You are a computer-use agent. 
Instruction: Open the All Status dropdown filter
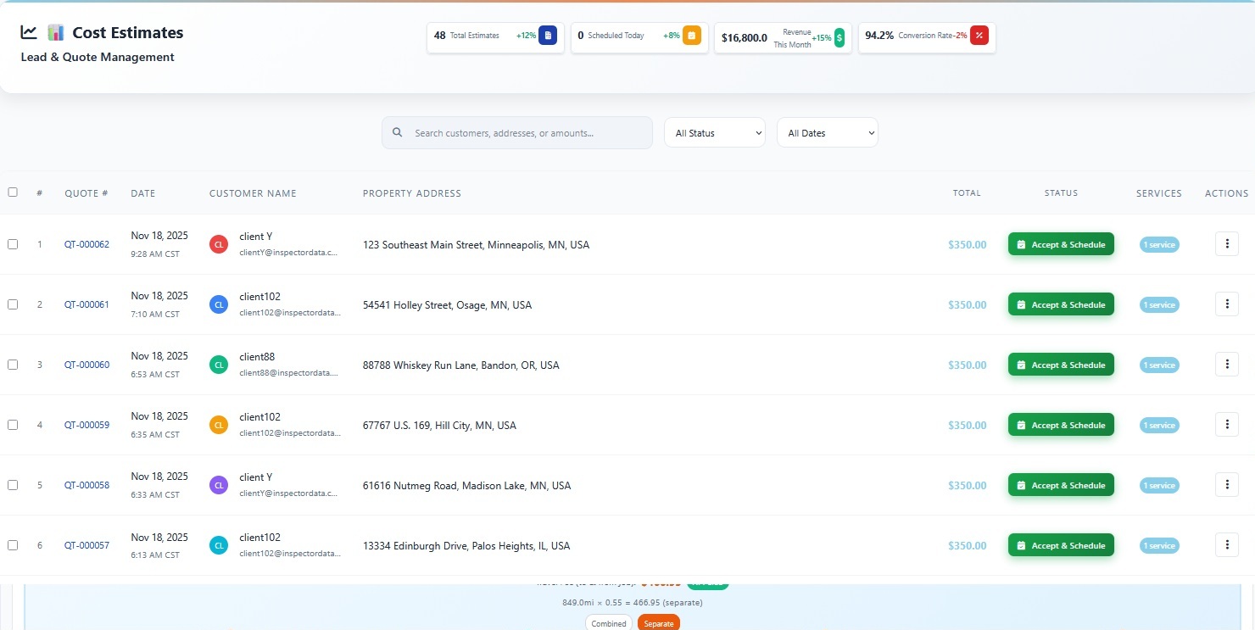714,133
